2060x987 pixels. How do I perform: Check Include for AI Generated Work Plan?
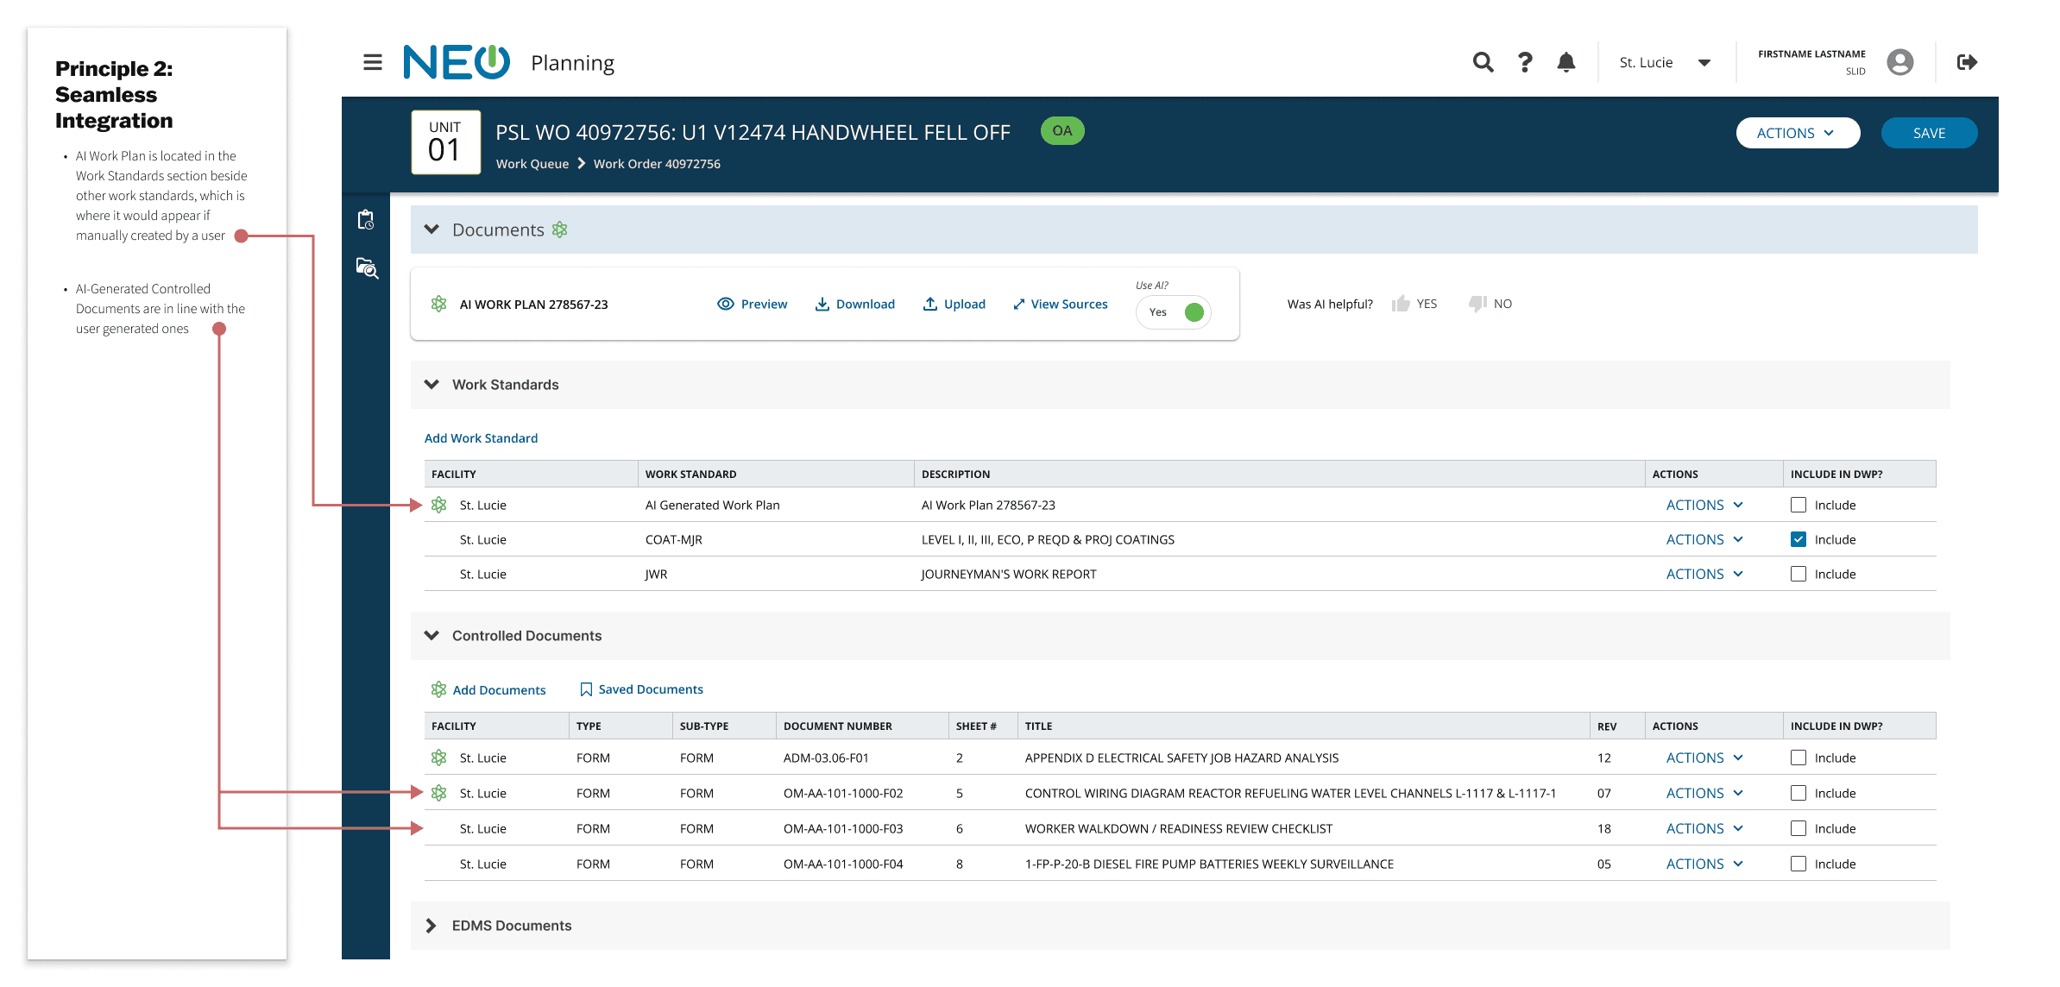[x=1799, y=505]
